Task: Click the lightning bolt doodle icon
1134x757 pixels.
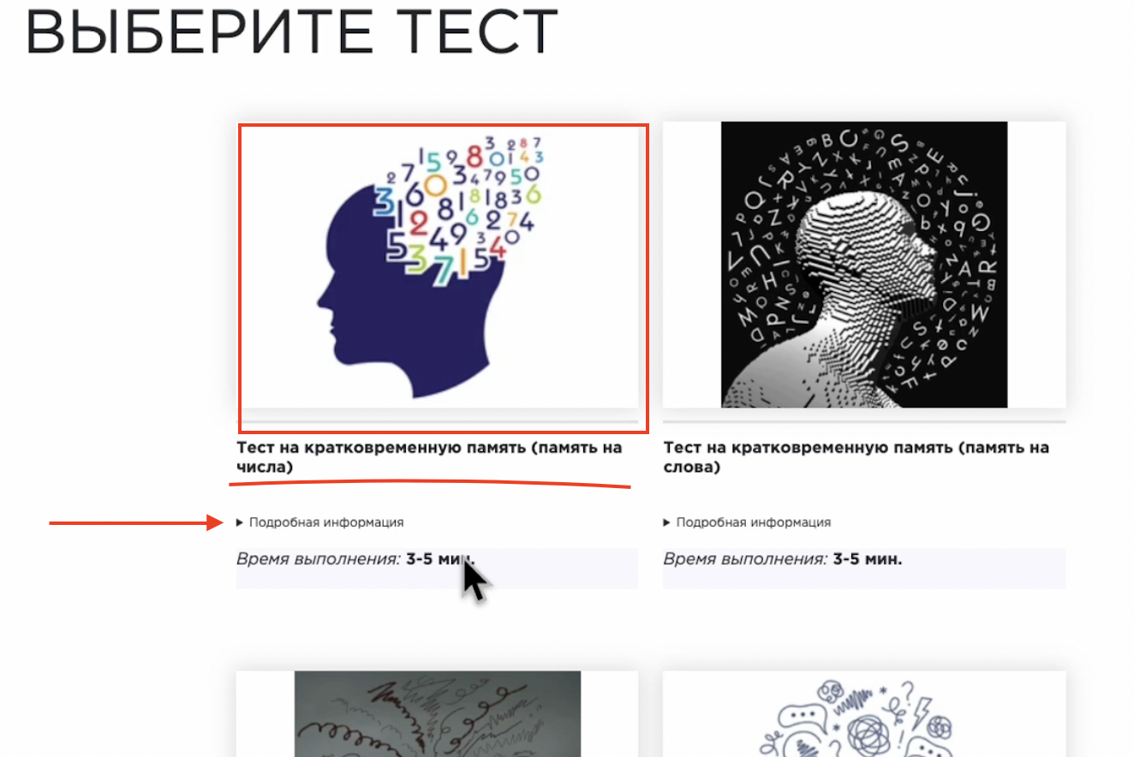Action: coord(922,713)
